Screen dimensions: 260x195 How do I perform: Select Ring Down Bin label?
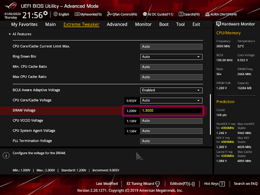coord(24,56)
